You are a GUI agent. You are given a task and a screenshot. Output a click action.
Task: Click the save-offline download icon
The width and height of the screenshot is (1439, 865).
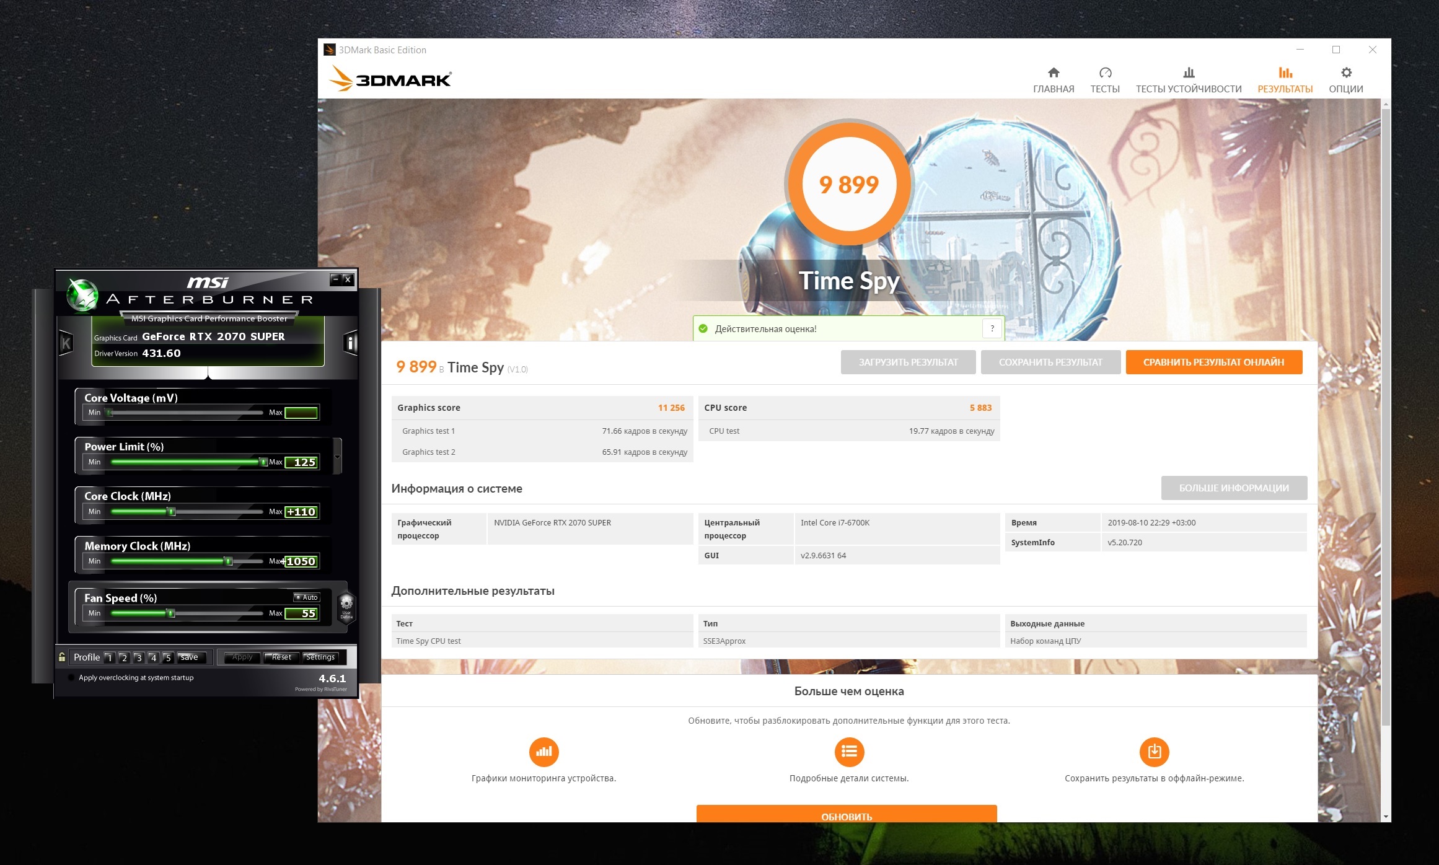pos(1154,752)
